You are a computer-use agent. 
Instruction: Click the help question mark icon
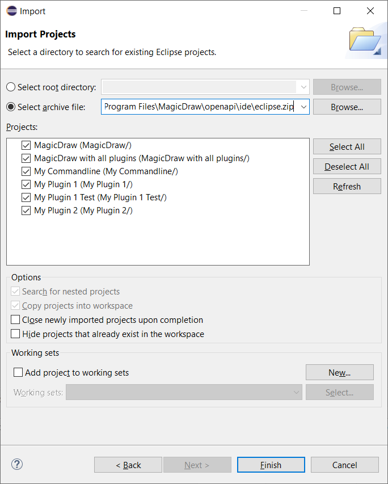(x=17, y=464)
